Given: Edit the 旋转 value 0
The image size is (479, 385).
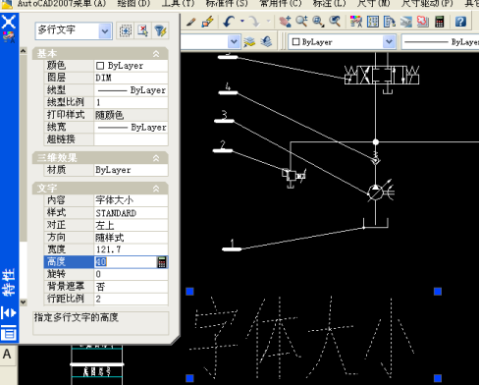Looking at the screenshot, I should click(x=131, y=274).
